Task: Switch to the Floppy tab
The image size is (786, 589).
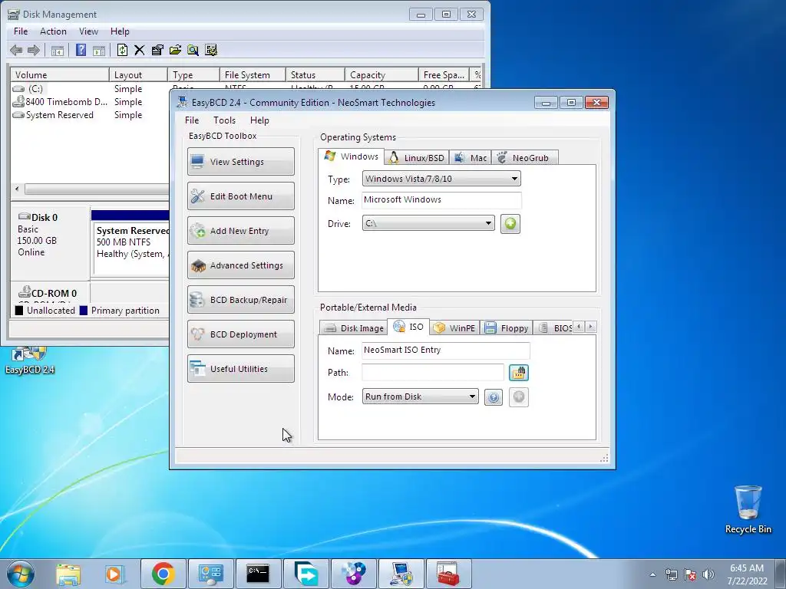Action: pyautogui.click(x=507, y=328)
